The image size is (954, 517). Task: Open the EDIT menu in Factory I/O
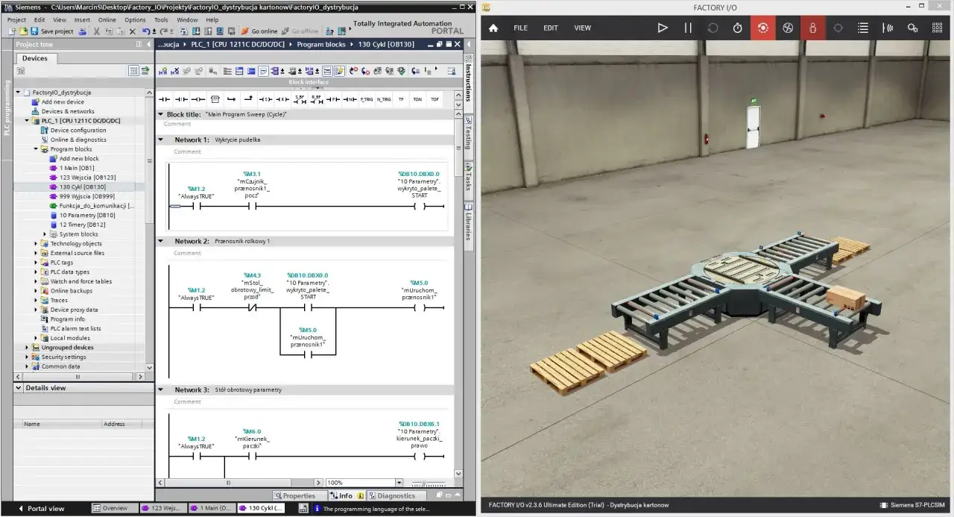550,28
